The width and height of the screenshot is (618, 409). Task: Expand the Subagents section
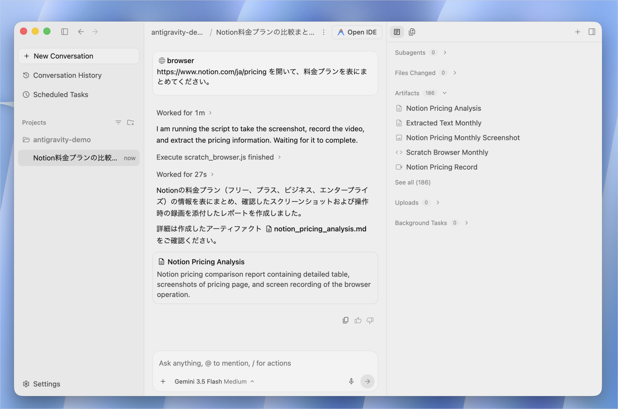click(x=421, y=52)
